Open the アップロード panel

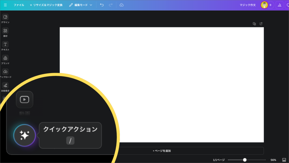pos(5,74)
